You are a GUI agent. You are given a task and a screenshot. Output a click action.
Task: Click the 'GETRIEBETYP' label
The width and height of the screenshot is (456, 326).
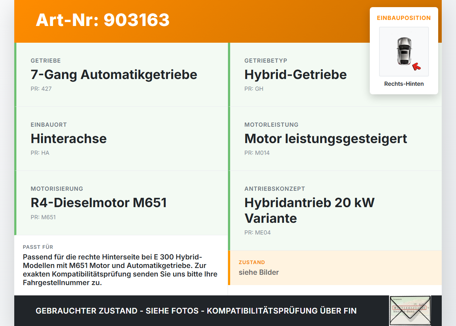pyautogui.click(x=266, y=61)
